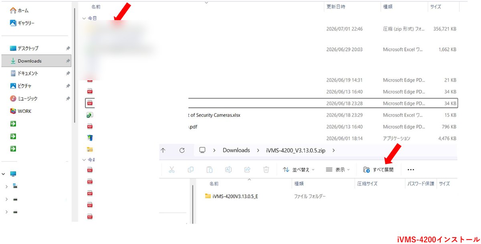Click Downloads in the breadcrumb path
This screenshot has height=244, width=481.
point(236,150)
